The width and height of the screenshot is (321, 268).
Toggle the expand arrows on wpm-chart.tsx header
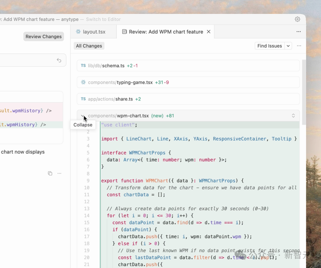coord(293,116)
